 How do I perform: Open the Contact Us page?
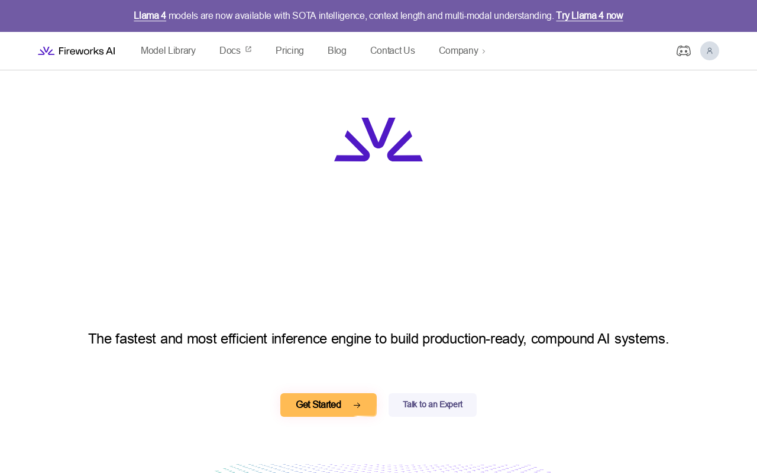393,51
